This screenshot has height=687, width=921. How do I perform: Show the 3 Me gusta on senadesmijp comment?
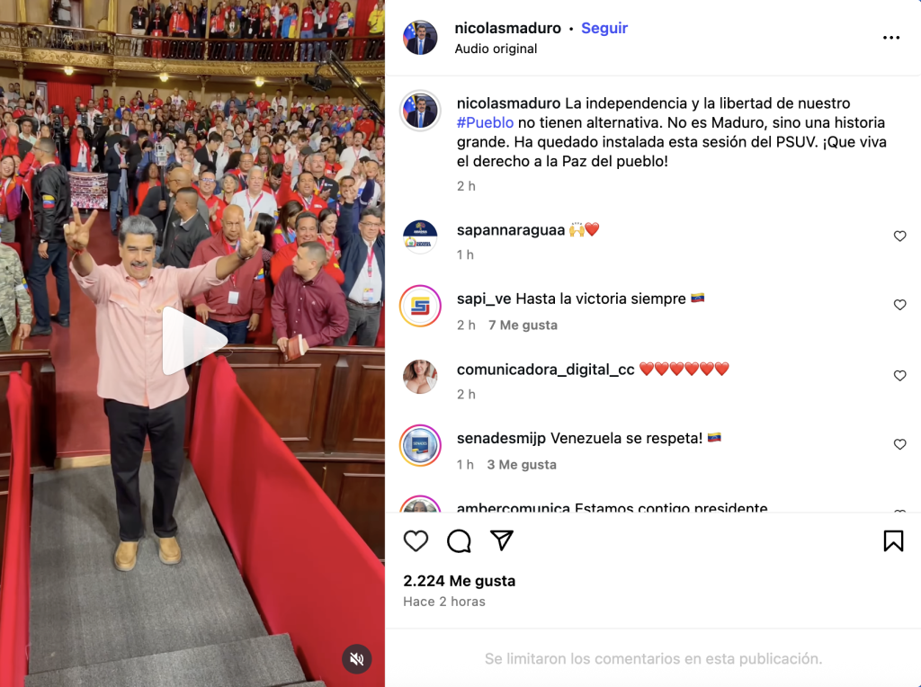point(522,465)
